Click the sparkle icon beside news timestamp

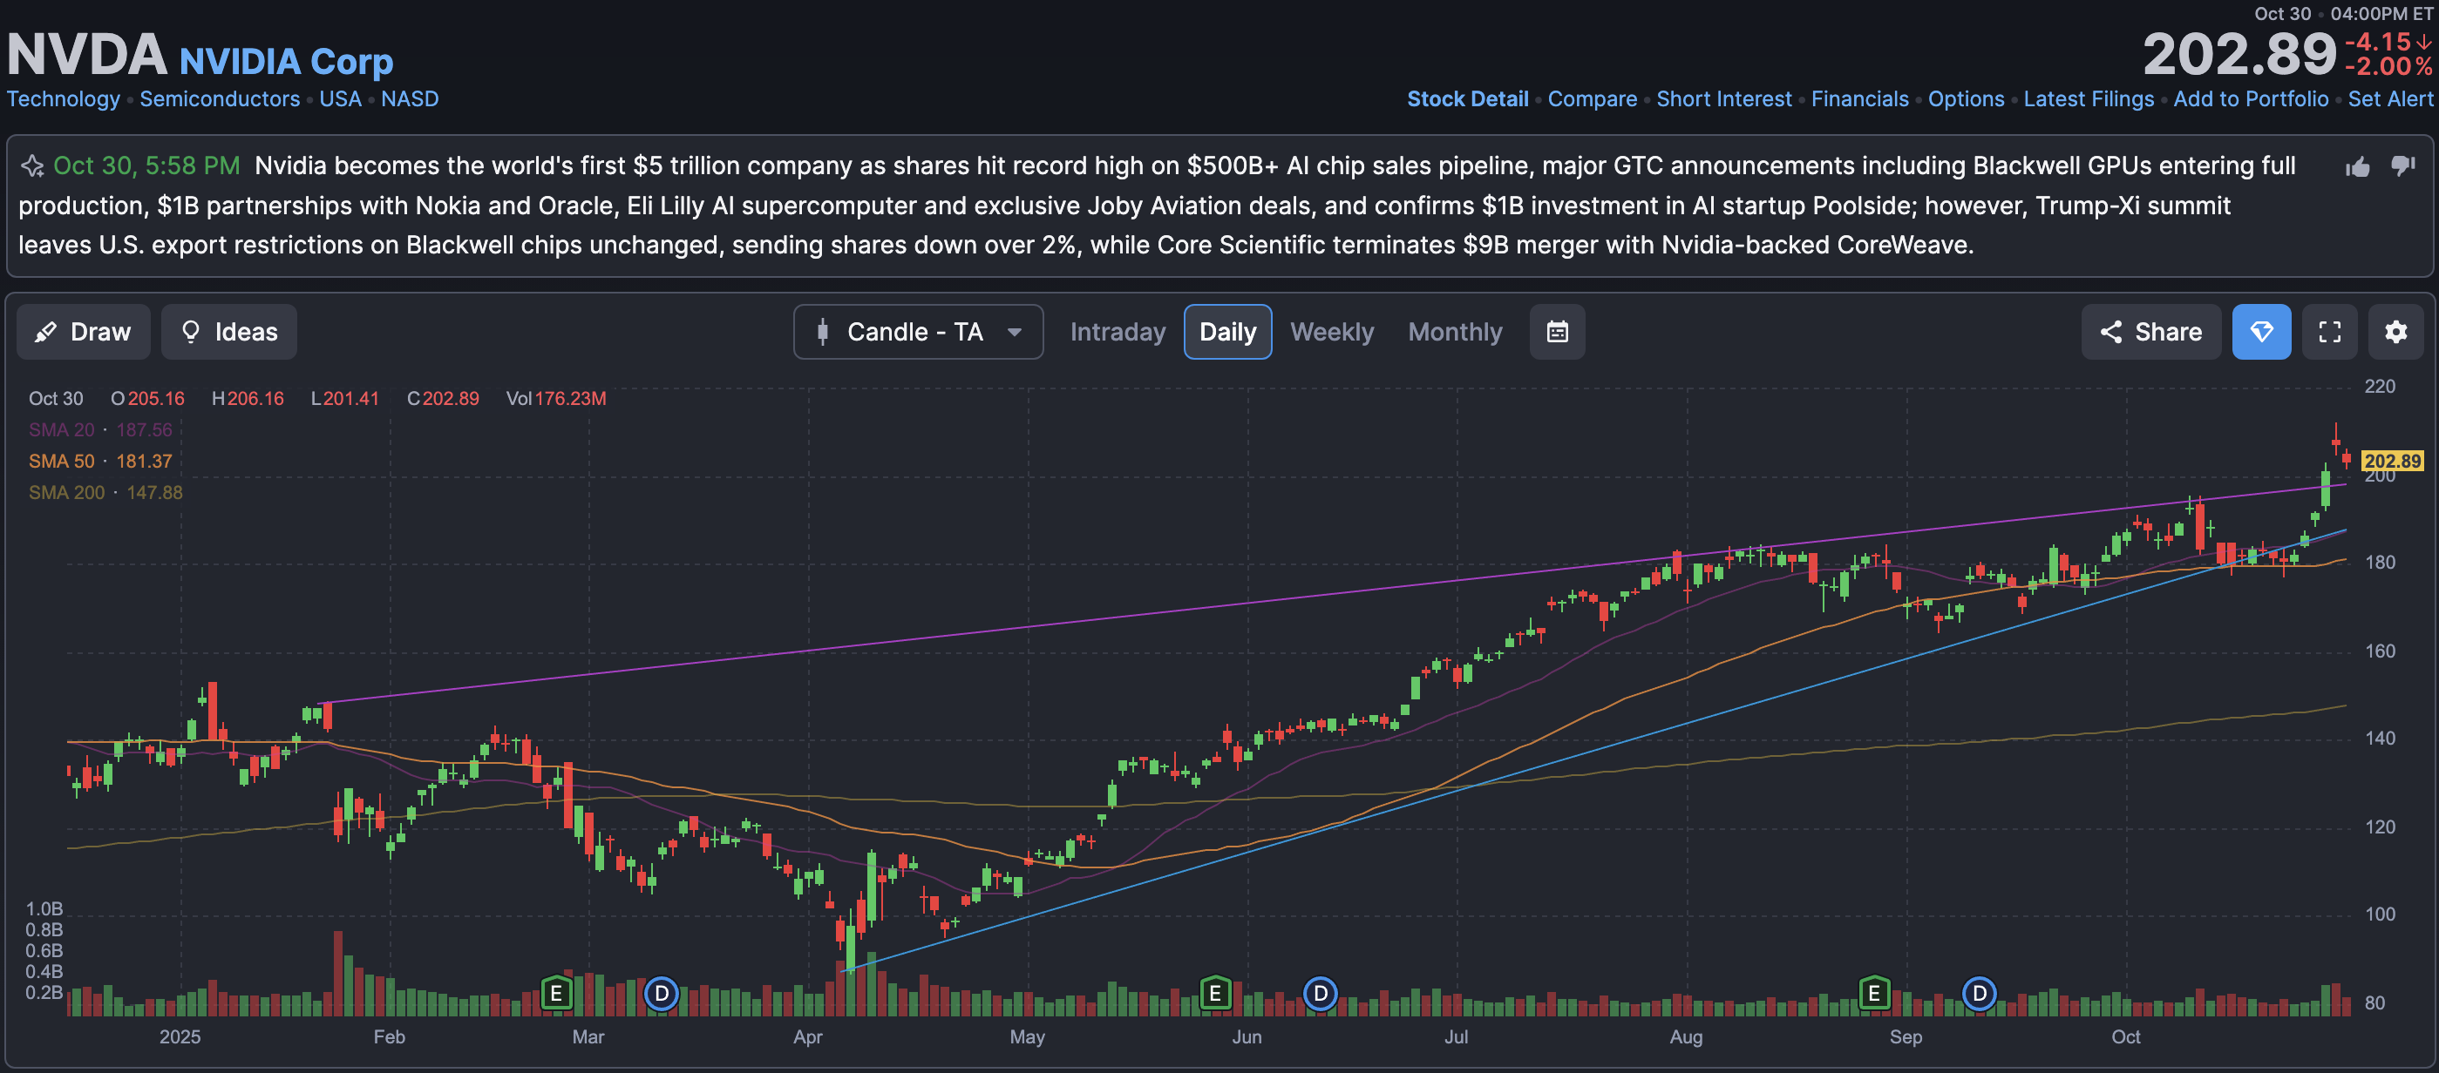(x=32, y=166)
